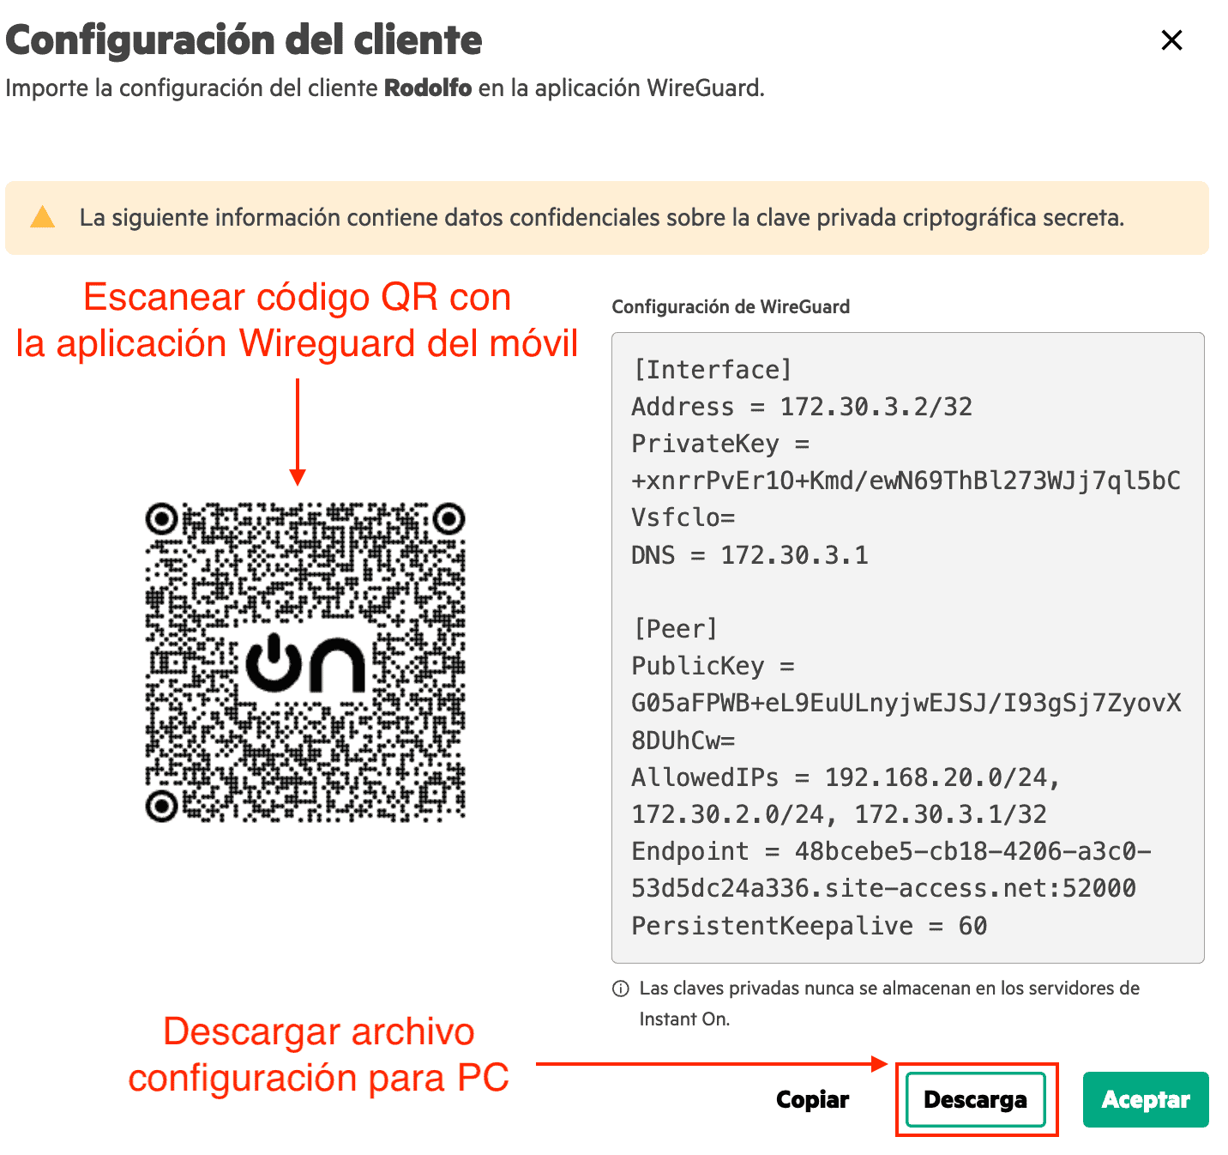Click the red arrow head pointing to Descarga
The height and width of the screenshot is (1155, 1228).
(878, 1064)
